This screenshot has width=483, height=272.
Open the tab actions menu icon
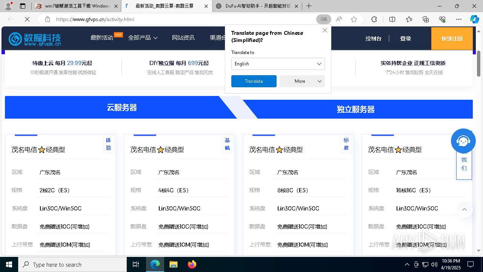[x=23, y=6]
